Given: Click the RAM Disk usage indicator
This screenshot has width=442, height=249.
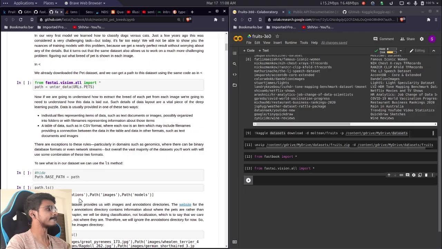Looking at the screenshot, I should click(x=388, y=51).
